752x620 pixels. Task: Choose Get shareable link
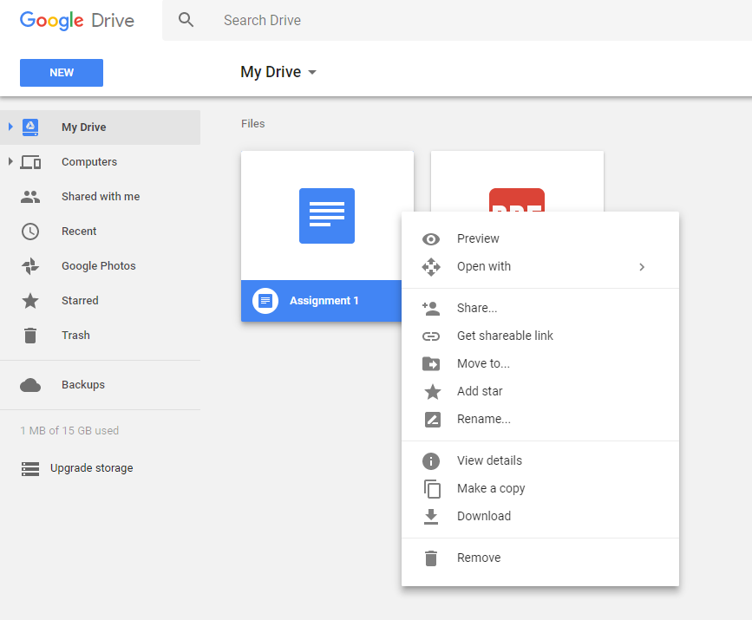(x=540, y=336)
